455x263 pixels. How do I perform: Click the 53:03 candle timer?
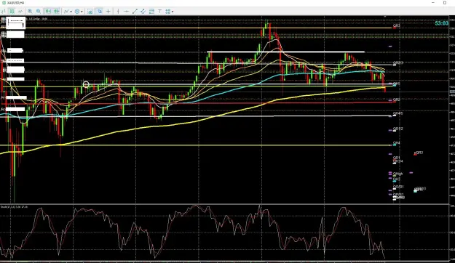441,23
